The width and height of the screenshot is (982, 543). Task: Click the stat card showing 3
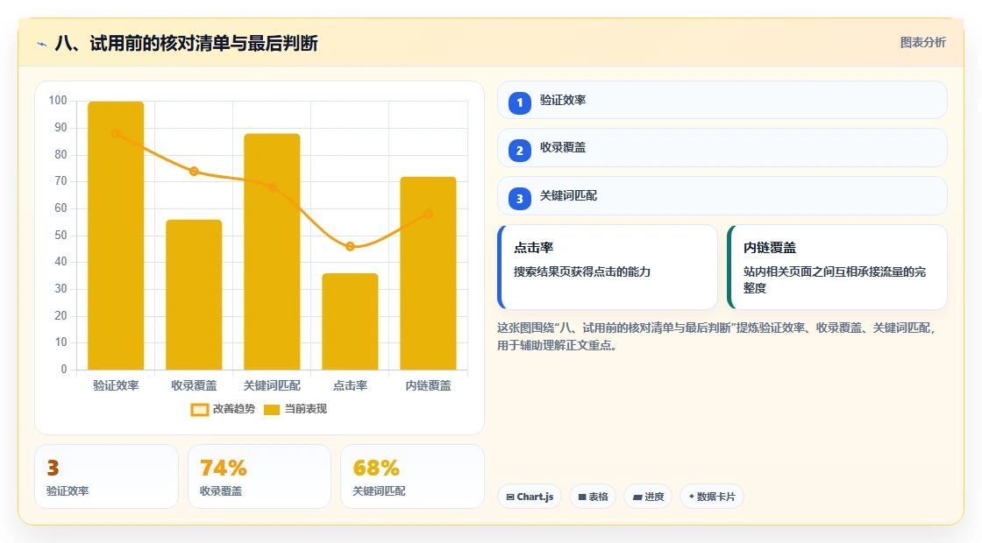point(106,476)
